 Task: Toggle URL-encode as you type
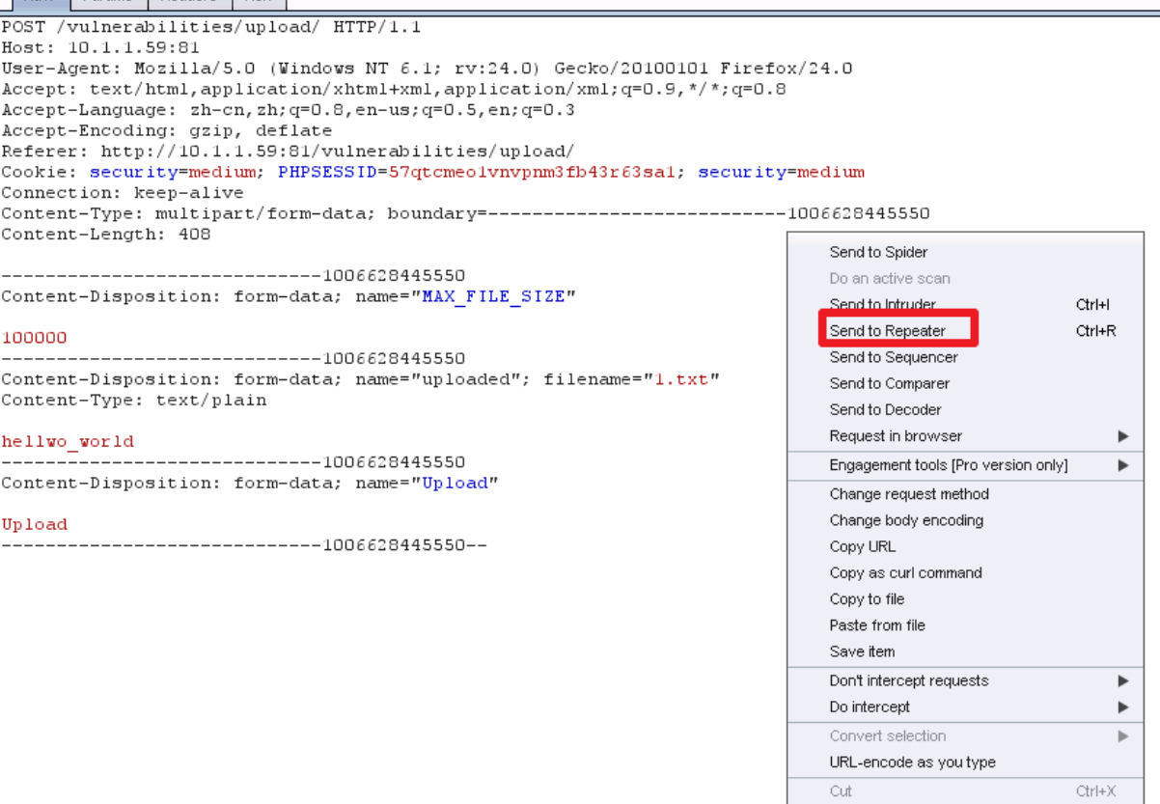(912, 762)
